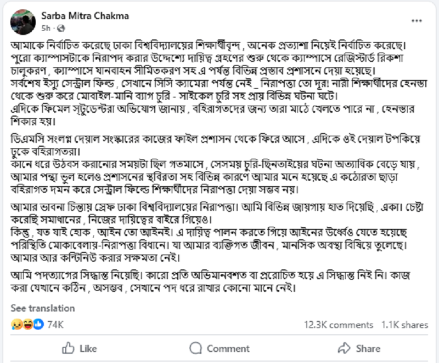Open the 74K reactions list
This screenshot has height=363, width=439.
55,325
